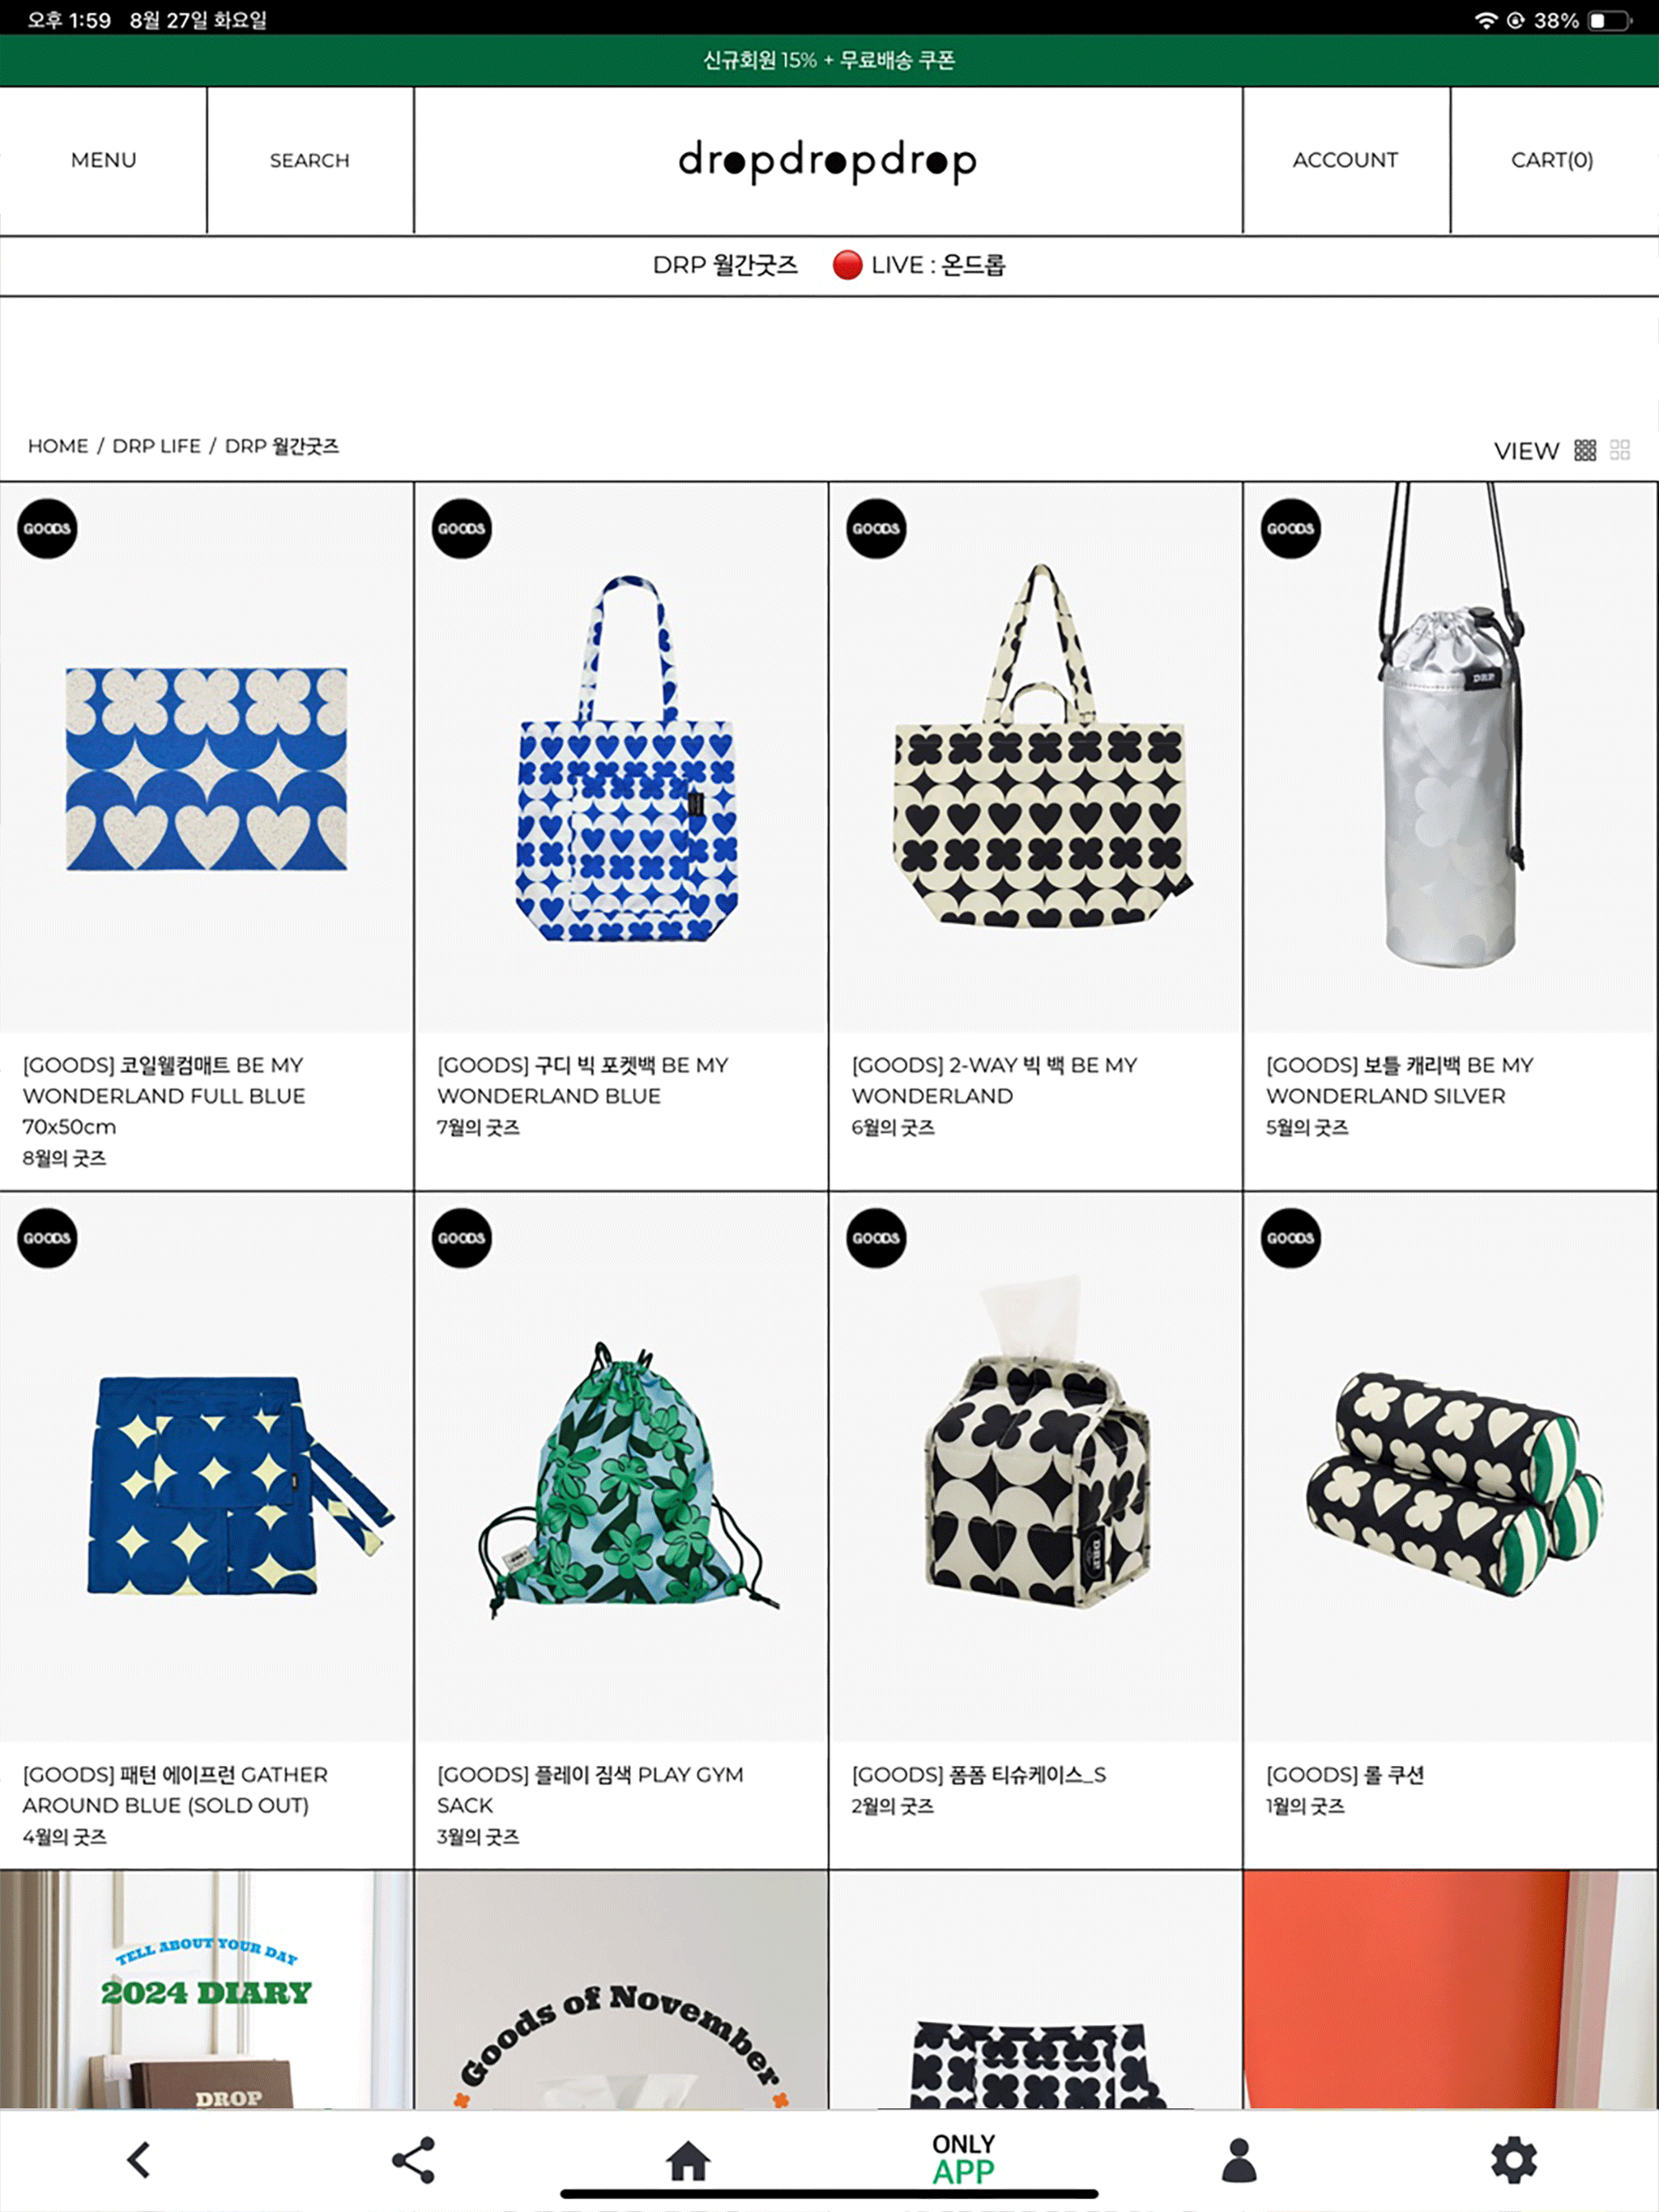The height and width of the screenshot is (2212, 1659).
Task: Click the red LIVE dot indicator
Action: 847,265
